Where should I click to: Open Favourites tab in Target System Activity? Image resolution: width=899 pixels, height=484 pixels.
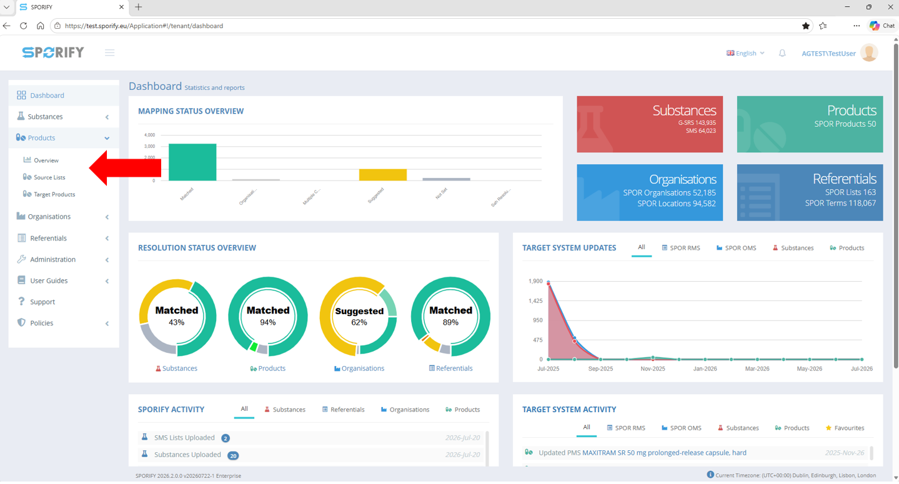[845, 428]
